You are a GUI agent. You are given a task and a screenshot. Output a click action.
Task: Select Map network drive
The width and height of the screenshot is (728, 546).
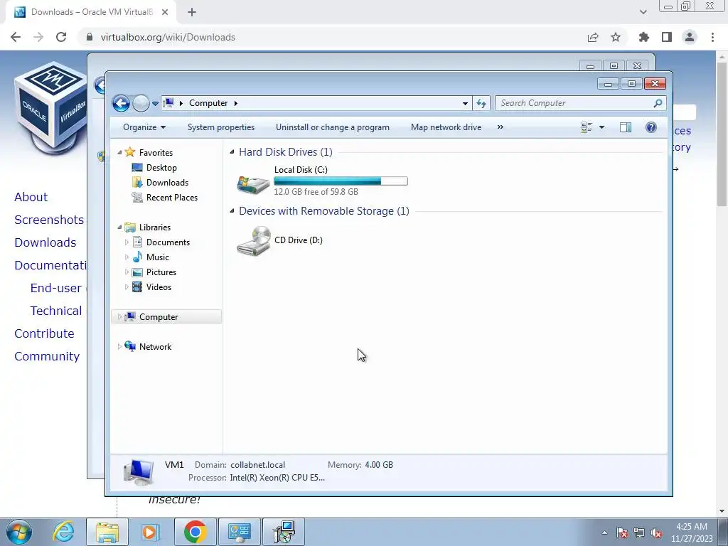pos(446,127)
